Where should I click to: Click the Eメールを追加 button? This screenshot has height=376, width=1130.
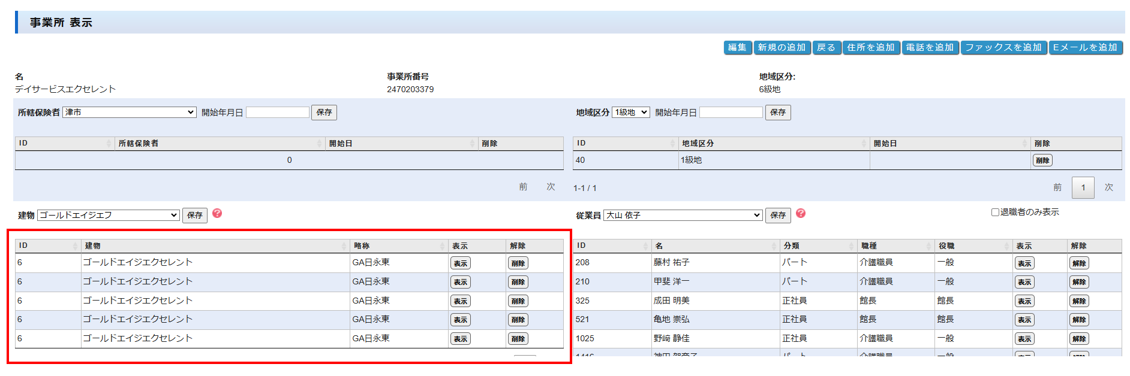[x=1085, y=48]
